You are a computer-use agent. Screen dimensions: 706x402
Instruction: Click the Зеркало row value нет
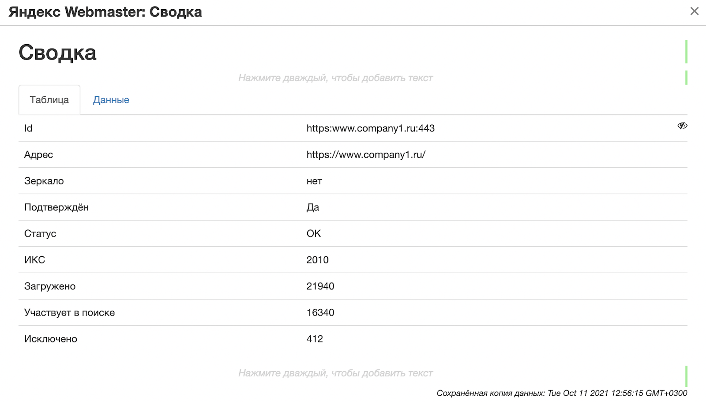point(314,181)
